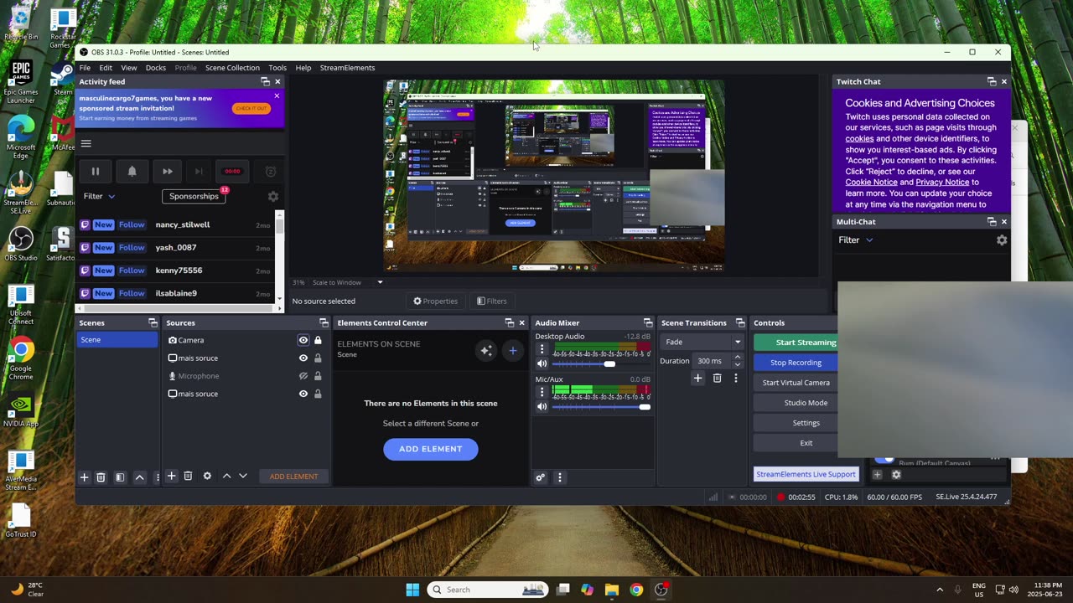Image resolution: width=1073 pixels, height=603 pixels.
Task: Open StreamElements Live Support link
Action: coord(806,474)
